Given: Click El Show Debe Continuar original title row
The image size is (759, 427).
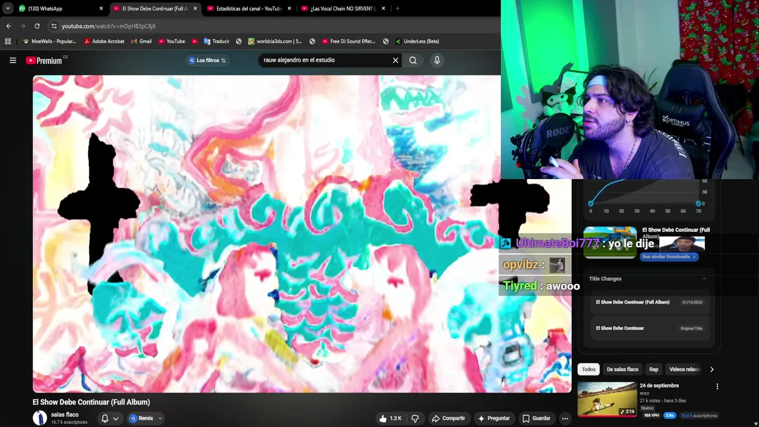Looking at the screenshot, I should pos(649,328).
